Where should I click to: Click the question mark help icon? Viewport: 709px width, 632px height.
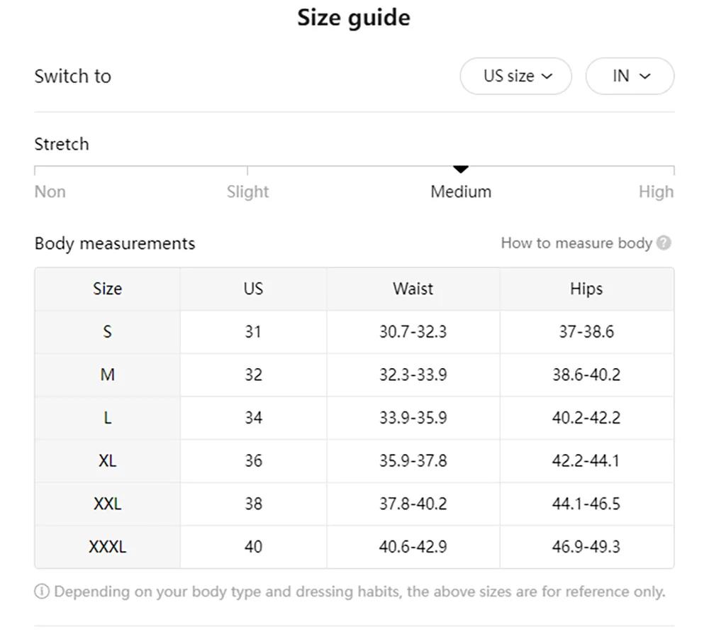[x=664, y=243]
